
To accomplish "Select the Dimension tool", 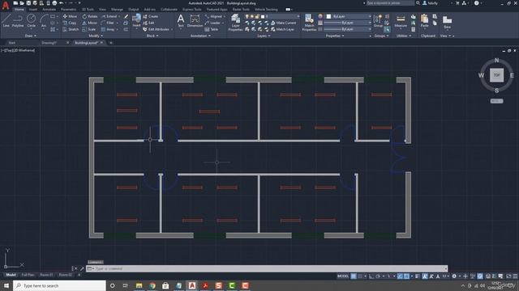I will tap(195, 20).
